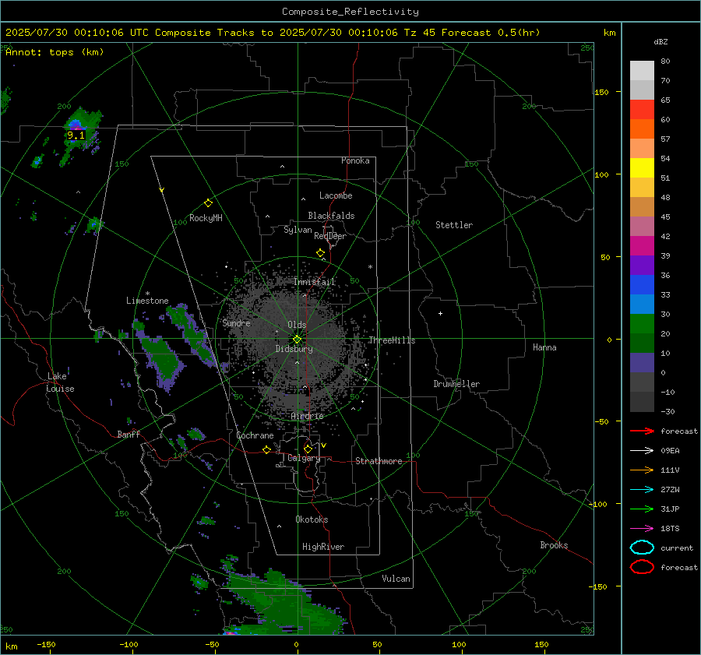Screen dimensions: 701x655
Task: Click the 9.1 storm top annotation
Action: pyautogui.click(x=76, y=135)
